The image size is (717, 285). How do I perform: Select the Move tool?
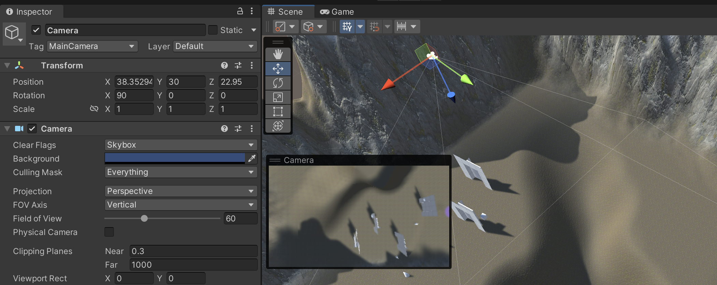pyautogui.click(x=278, y=69)
